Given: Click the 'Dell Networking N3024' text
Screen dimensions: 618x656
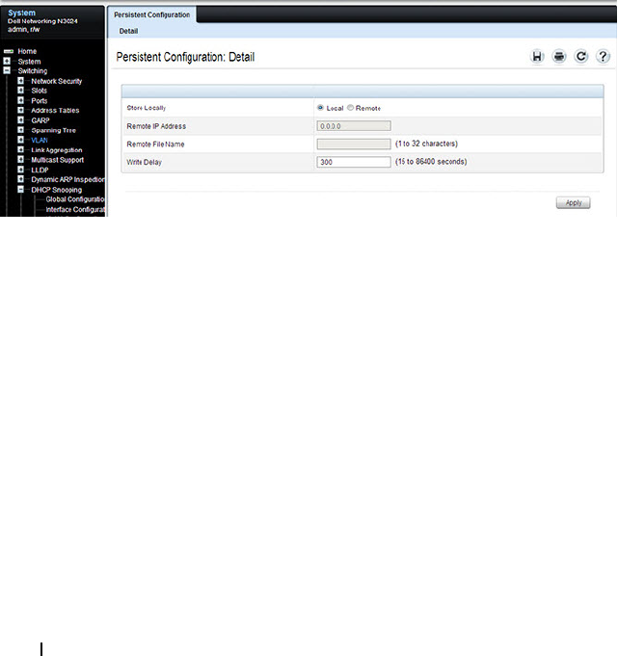Looking at the screenshot, I should pos(42,21).
